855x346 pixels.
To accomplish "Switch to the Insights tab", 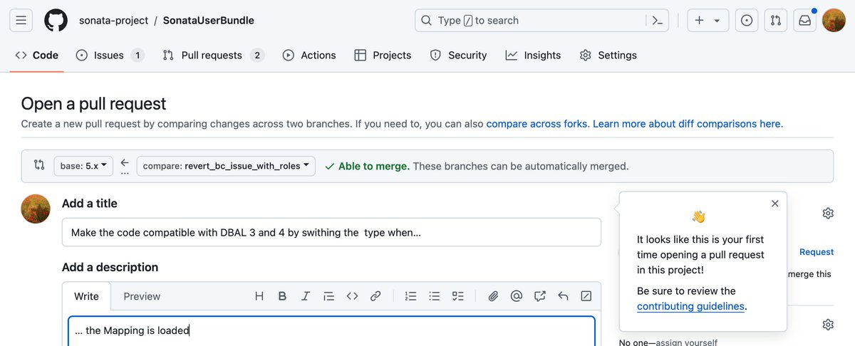I will click(x=533, y=55).
